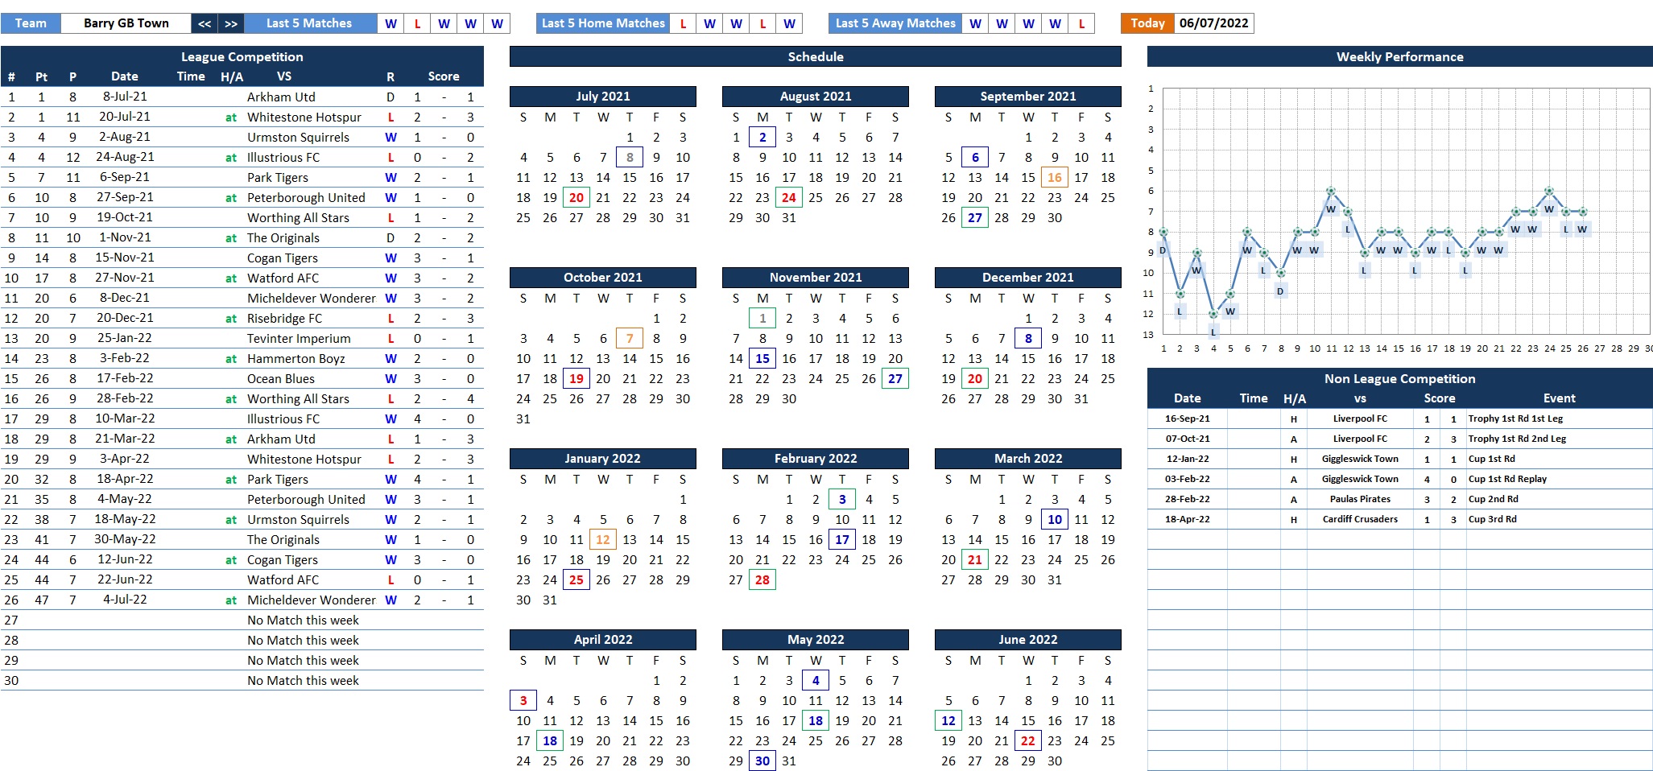Click the << previous team button
Viewport: 1653px width, 771px height.
pos(205,23)
